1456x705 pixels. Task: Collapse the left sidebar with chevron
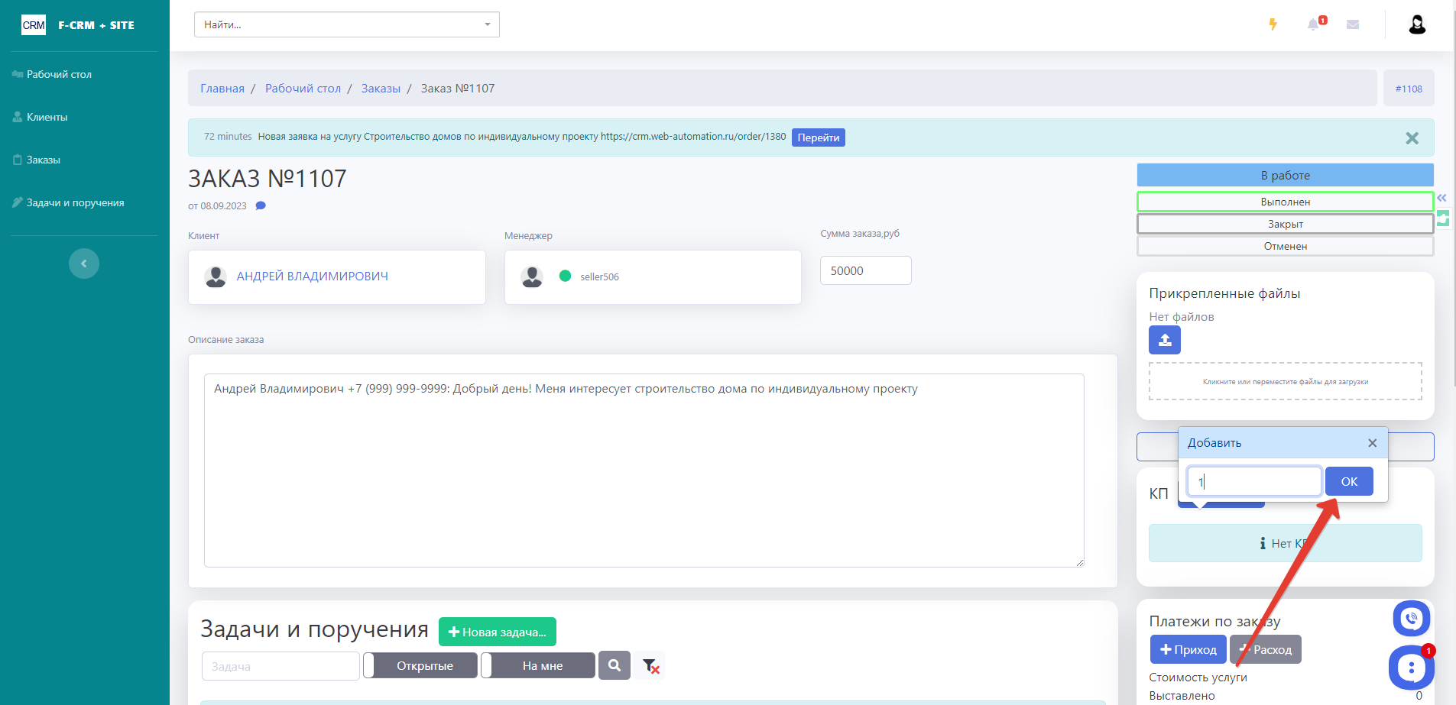[84, 264]
